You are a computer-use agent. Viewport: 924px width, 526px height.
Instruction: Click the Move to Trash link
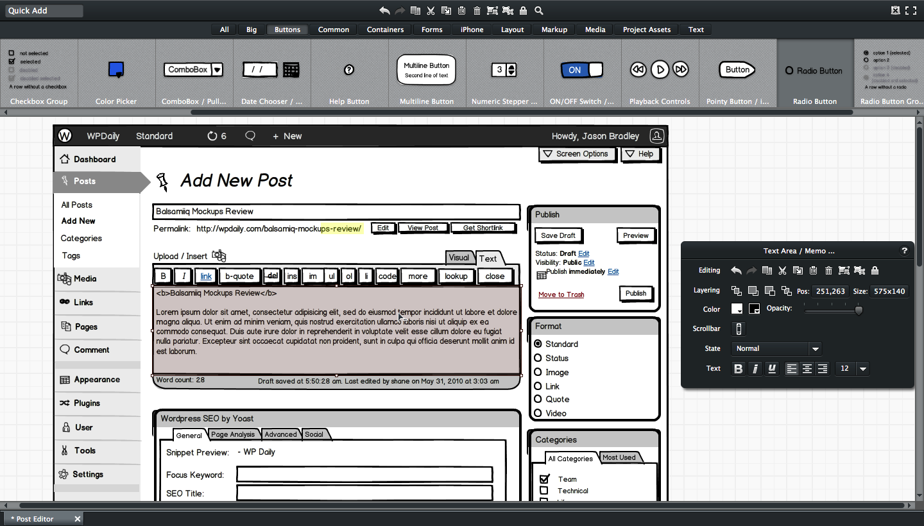(561, 294)
